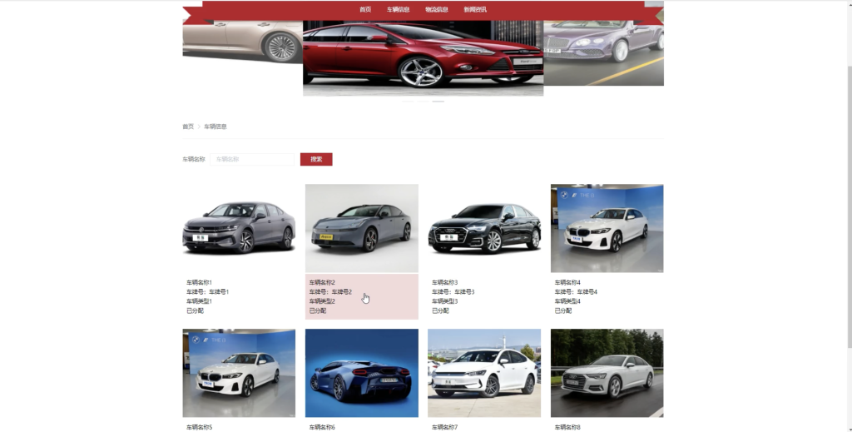
Task: Select the red Ford car carousel slide
Action: [423, 58]
